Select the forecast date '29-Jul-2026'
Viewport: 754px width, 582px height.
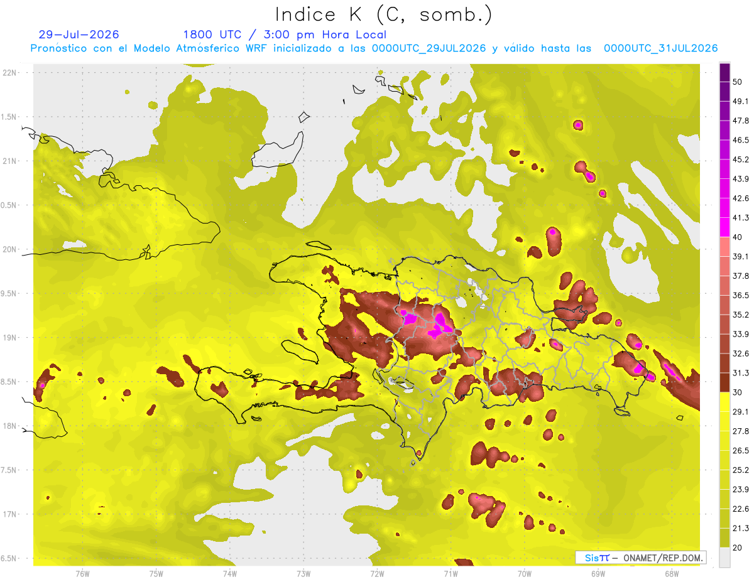click(79, 35)
